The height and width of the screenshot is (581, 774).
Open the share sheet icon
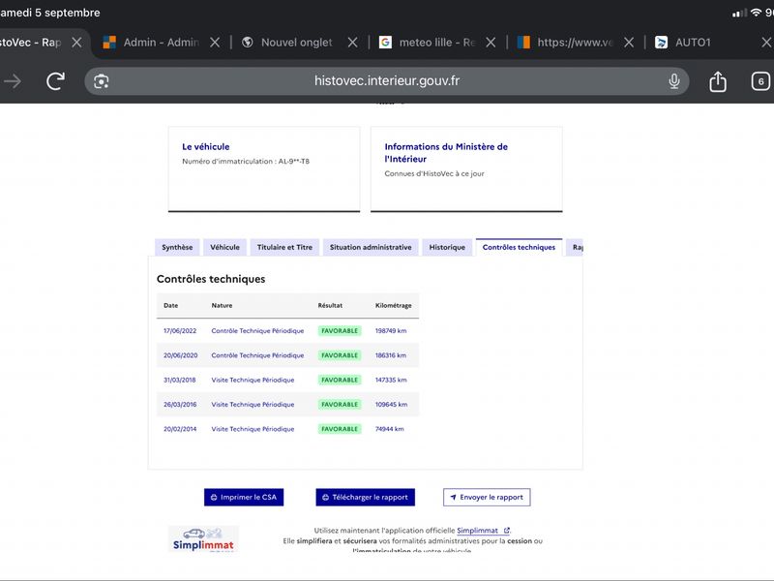(x=718, y=81)
